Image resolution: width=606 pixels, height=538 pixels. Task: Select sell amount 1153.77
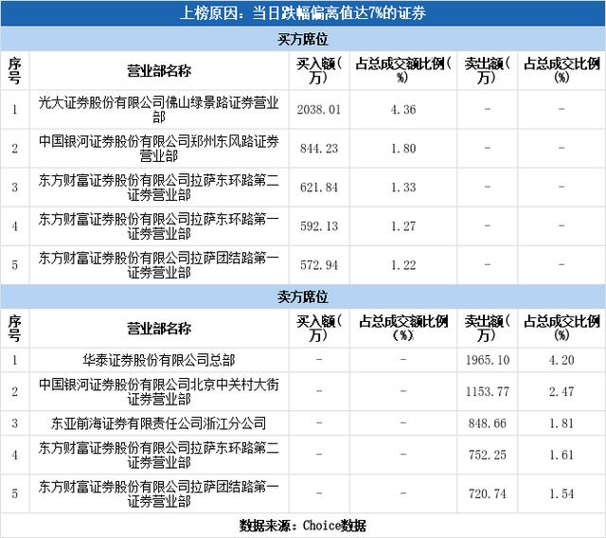488,391
